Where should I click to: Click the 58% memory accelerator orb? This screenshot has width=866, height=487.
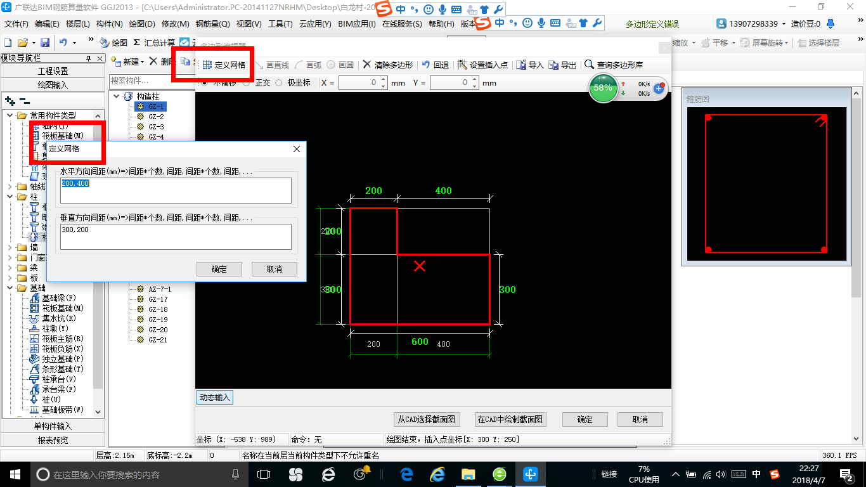pyautogui.click(x=604, y=88)
